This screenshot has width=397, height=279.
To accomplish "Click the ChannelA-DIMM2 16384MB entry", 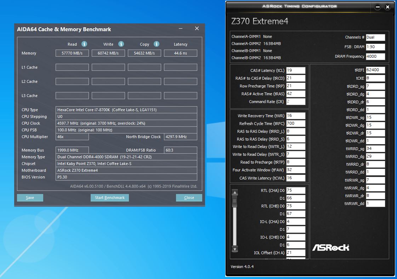I will [x=256, y=44].
